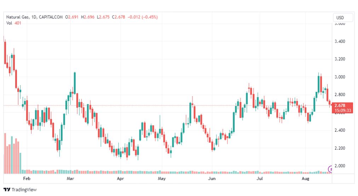Click the 2.400 price axis label
Viewport: 358px width, 196px height.
(340, 130)
